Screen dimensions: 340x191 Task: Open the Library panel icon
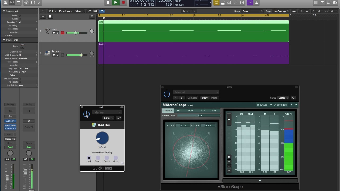pos(6,2)
